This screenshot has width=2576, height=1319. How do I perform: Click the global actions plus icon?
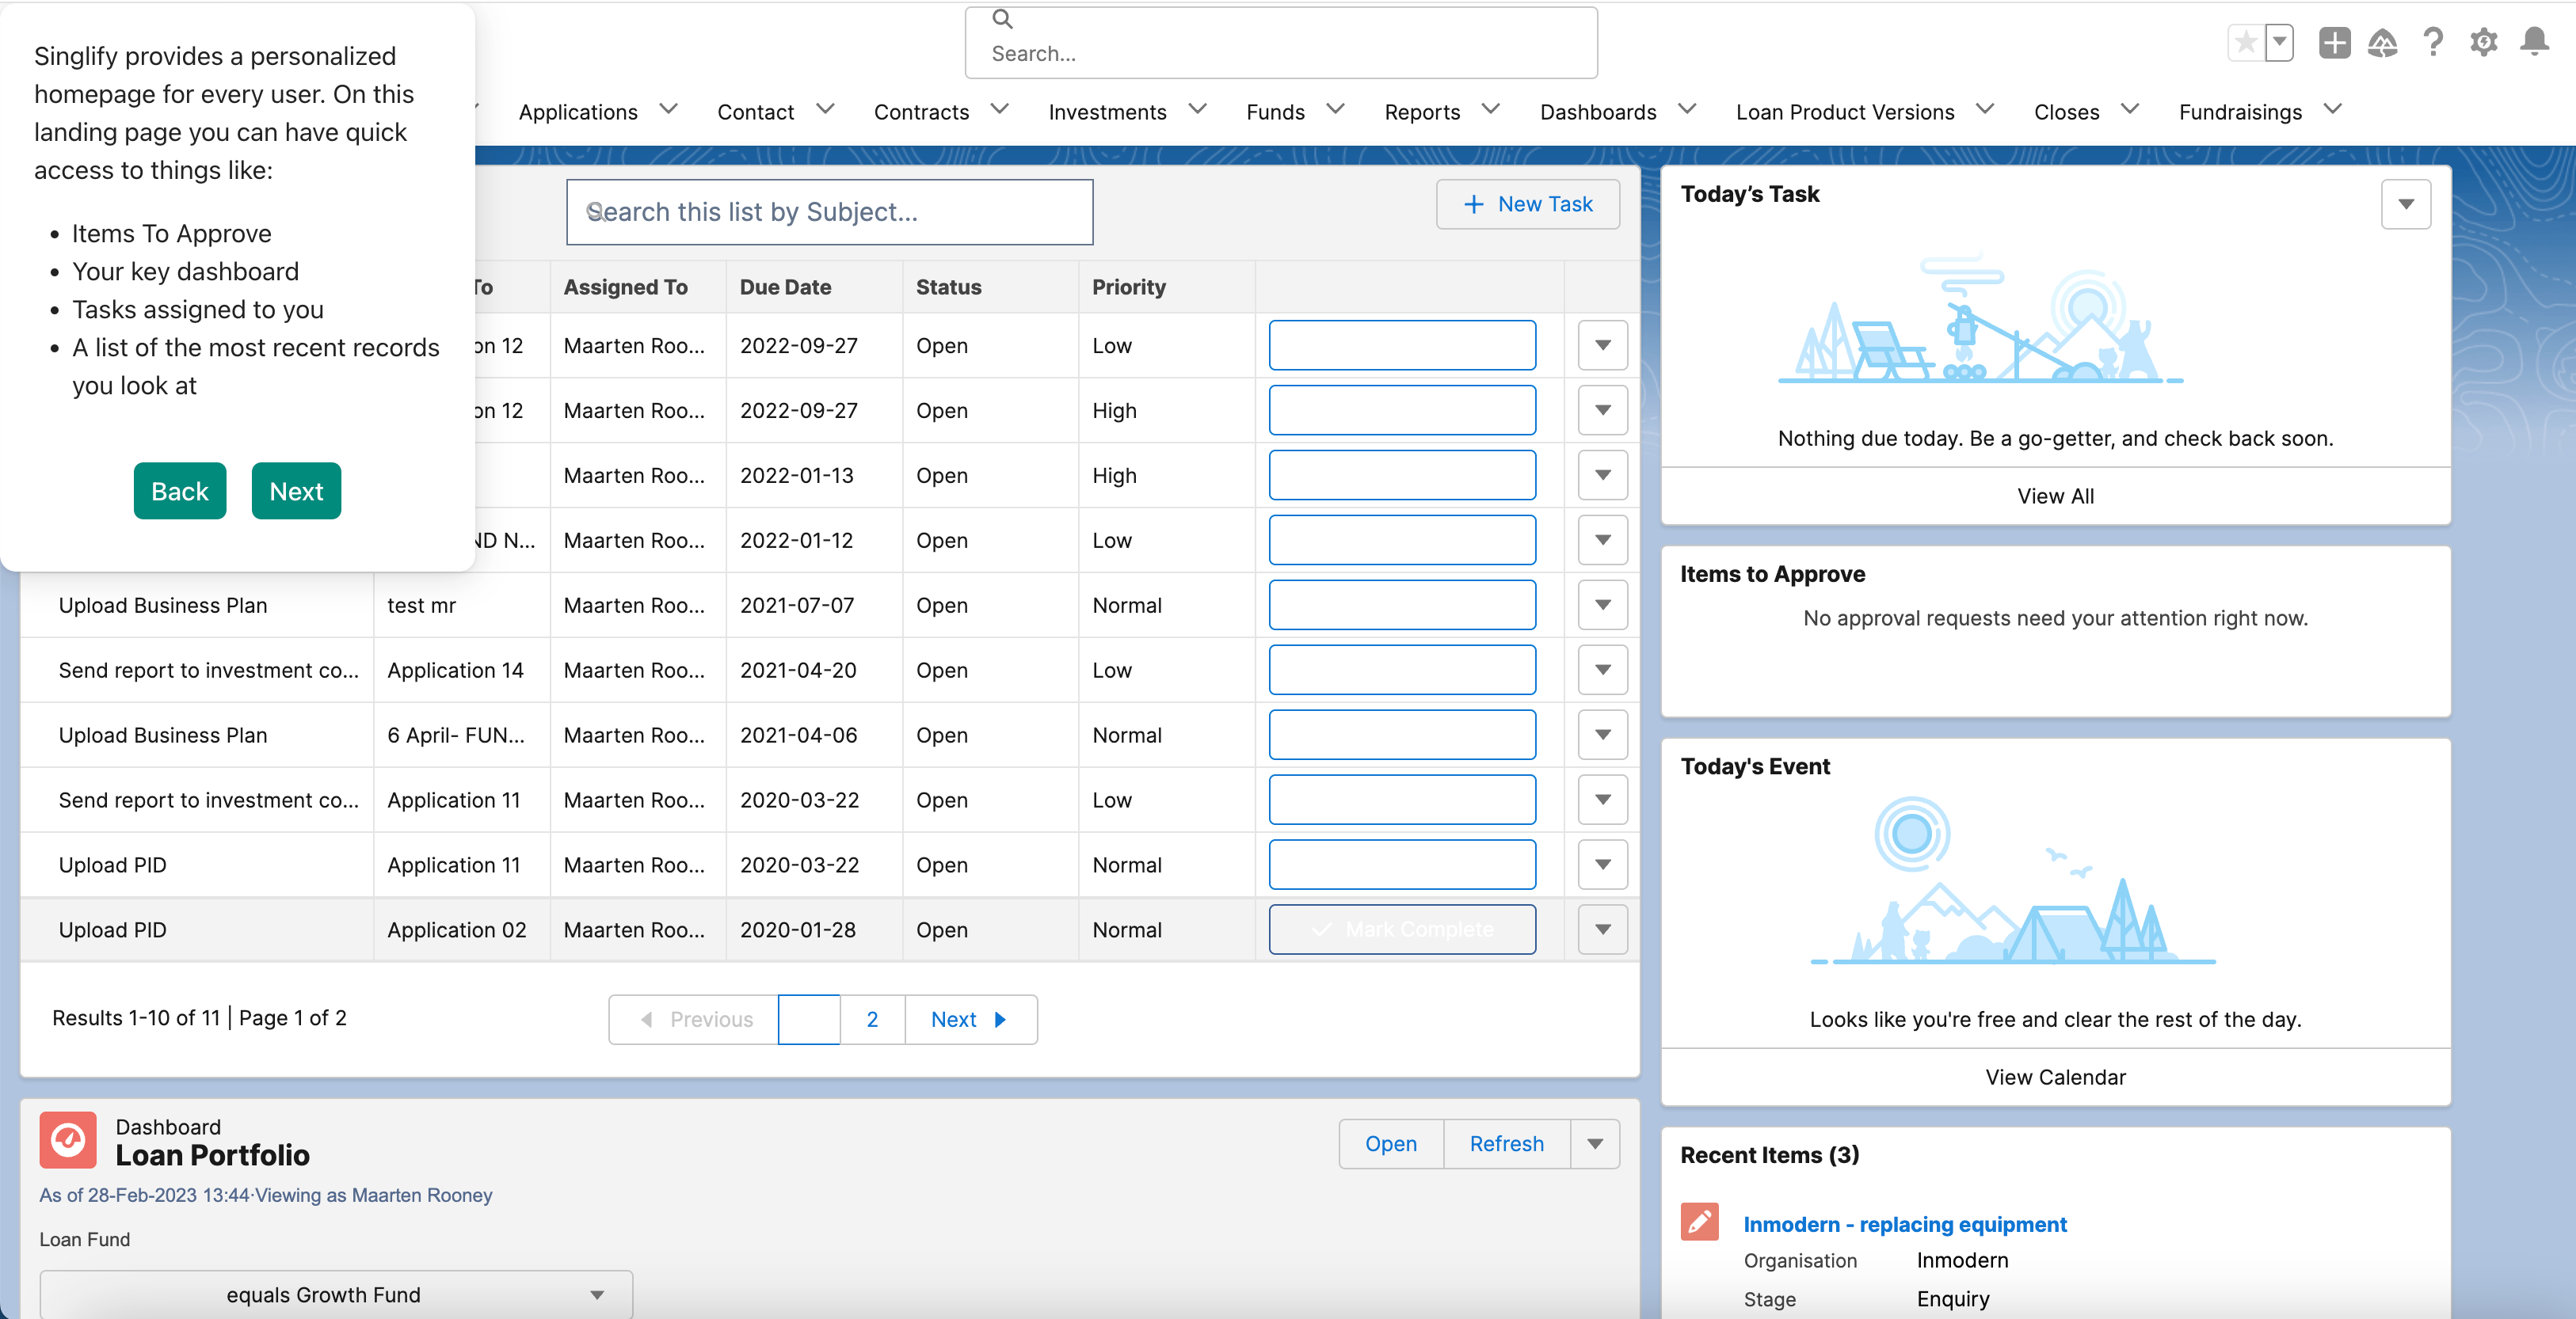[2334, 43]
